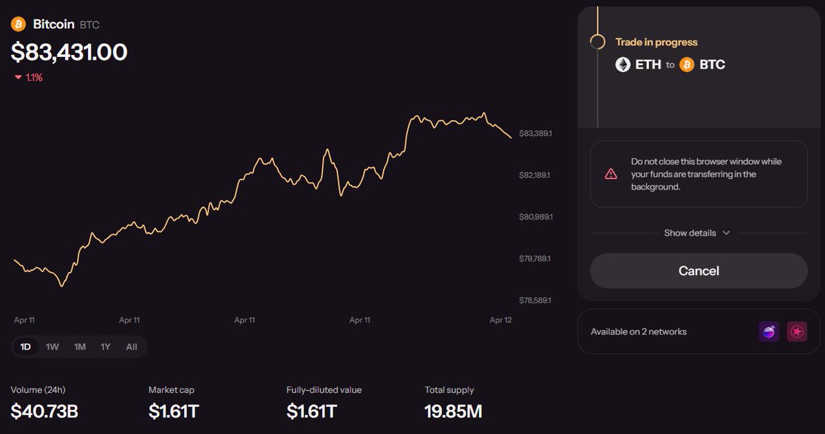Screen dimensions: 825x434
Task: Click the trade progress circle marker
Action: (x=597, y=42)
